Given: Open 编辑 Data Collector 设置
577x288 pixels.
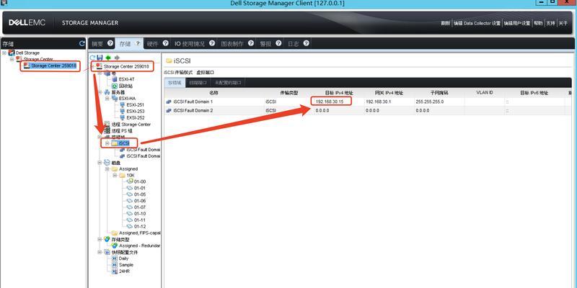Looking at the screenshot, I should 477,23.
